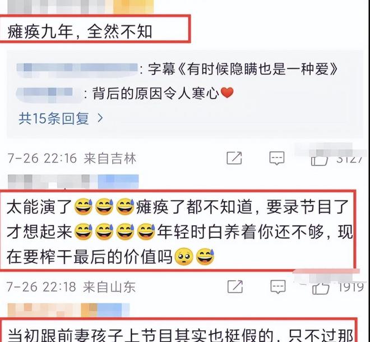This screenshot has height=342, width=370.
Task: Open top commenter's blurred profile name
Action: pyautogui.click(x=81, y=7)
